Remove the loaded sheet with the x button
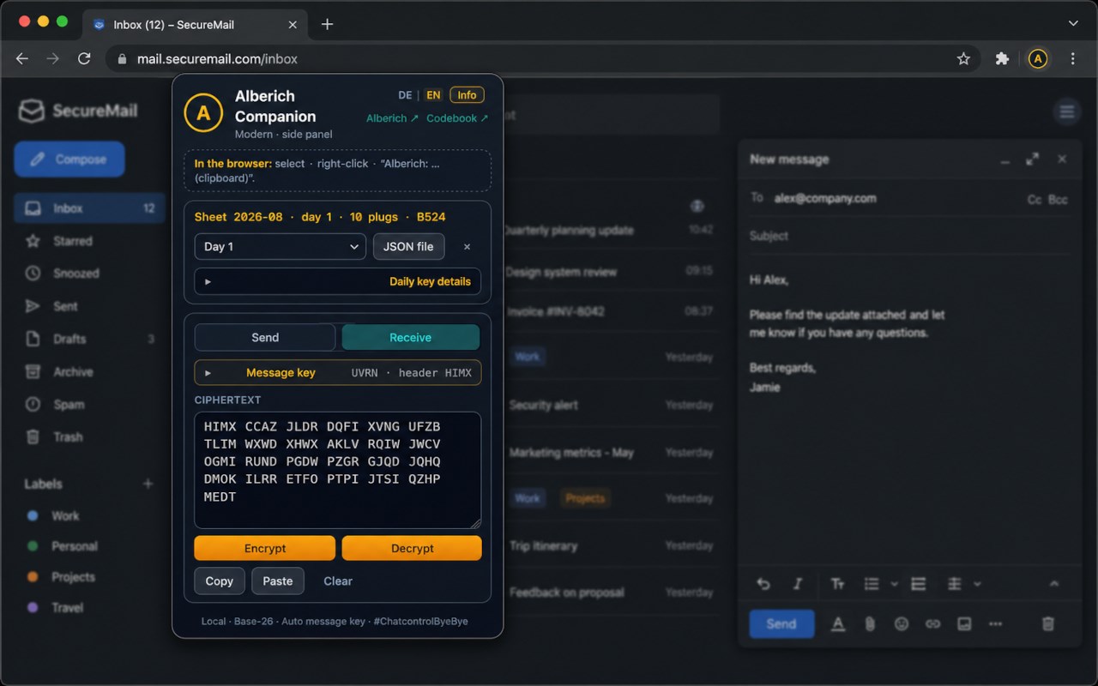 click(467, 247)
